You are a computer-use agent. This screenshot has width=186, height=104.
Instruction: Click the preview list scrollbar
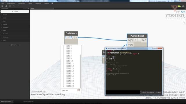tap(80, 71)
